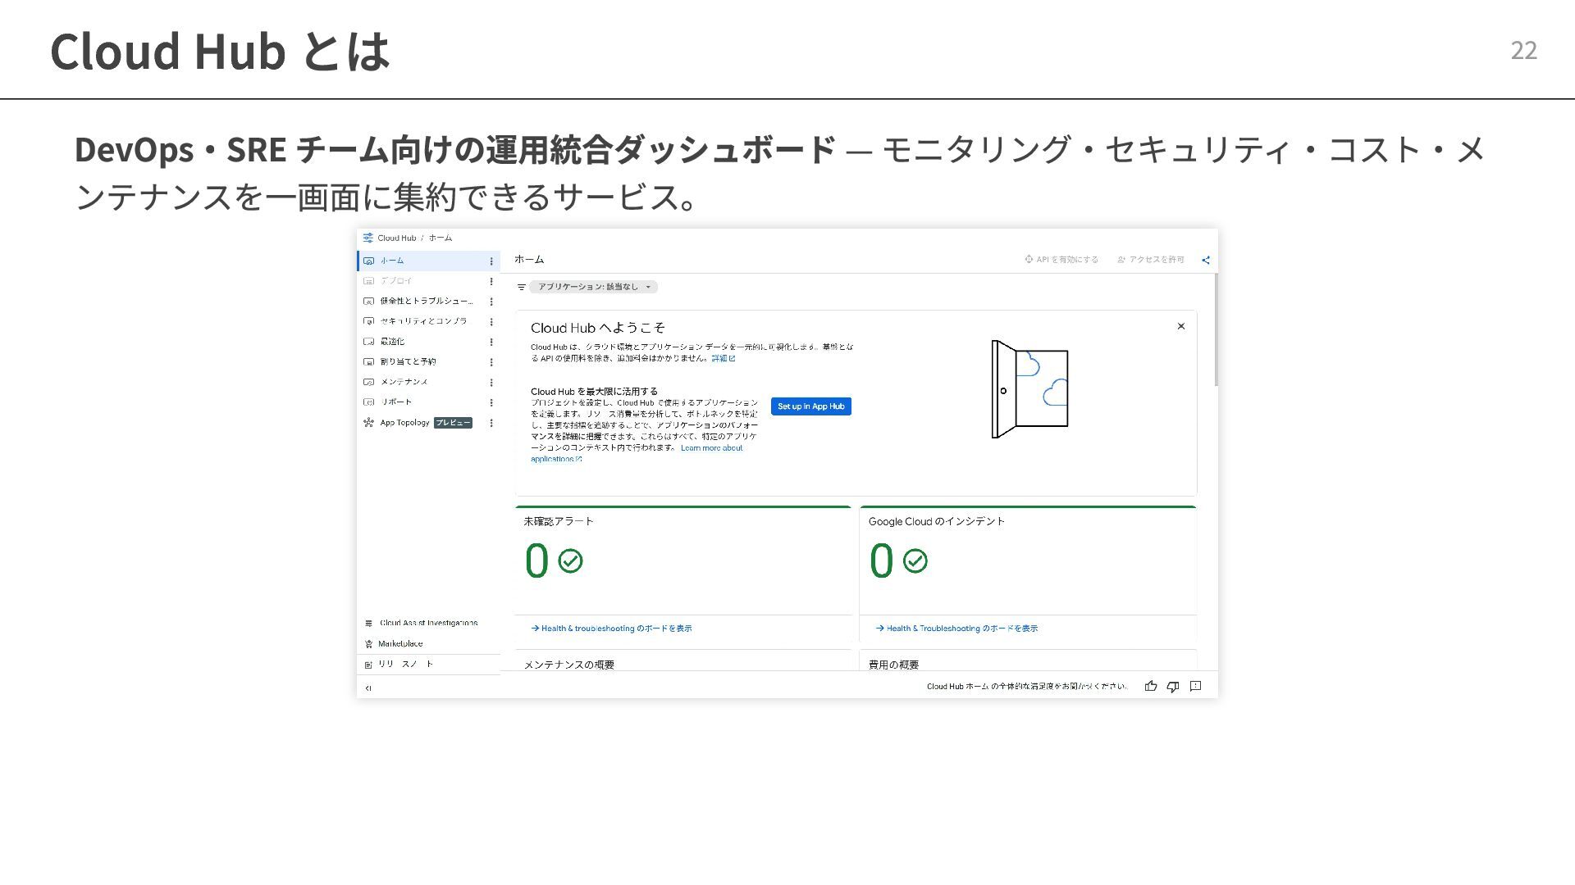Image resolution: width=1575 pixels, height=885 pixels.
Task: Collapse the sidebar with bottom arrow icon
Action: [368, 688]
